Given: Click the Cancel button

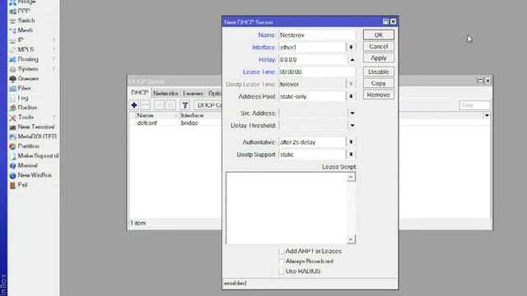Looking at the screenshot, I should tap(379, 47).
